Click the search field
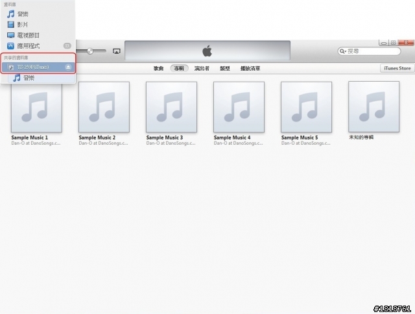Screen dimensions: 415x314 (x=369, y=51)
